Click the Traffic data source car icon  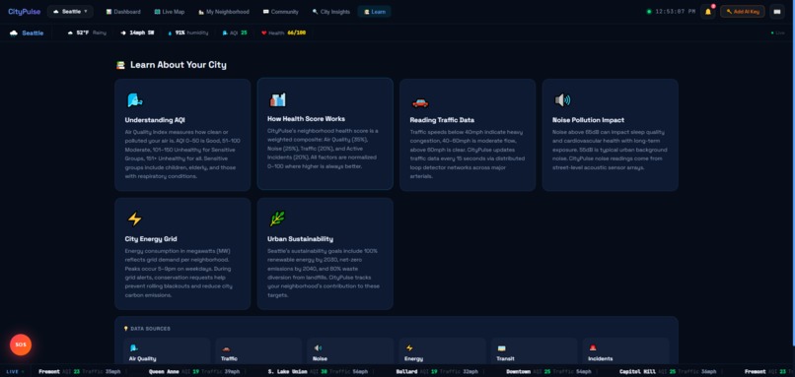point(226,348)
